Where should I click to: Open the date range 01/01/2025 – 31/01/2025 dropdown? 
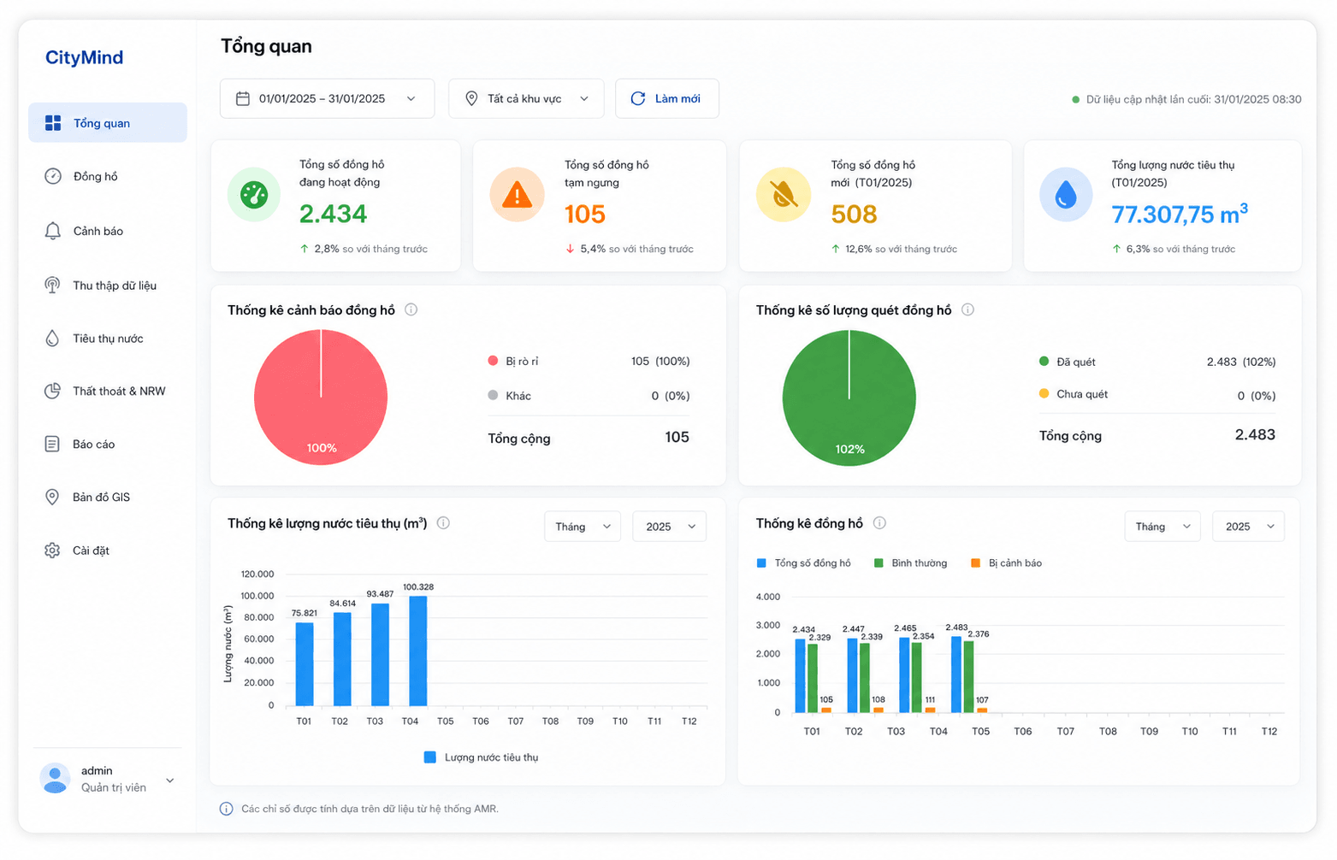coord(327,98)
